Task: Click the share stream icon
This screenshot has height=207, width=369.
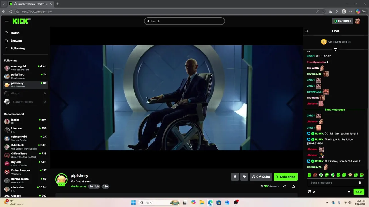Action: pyautogui.click(x=285, y=186)
